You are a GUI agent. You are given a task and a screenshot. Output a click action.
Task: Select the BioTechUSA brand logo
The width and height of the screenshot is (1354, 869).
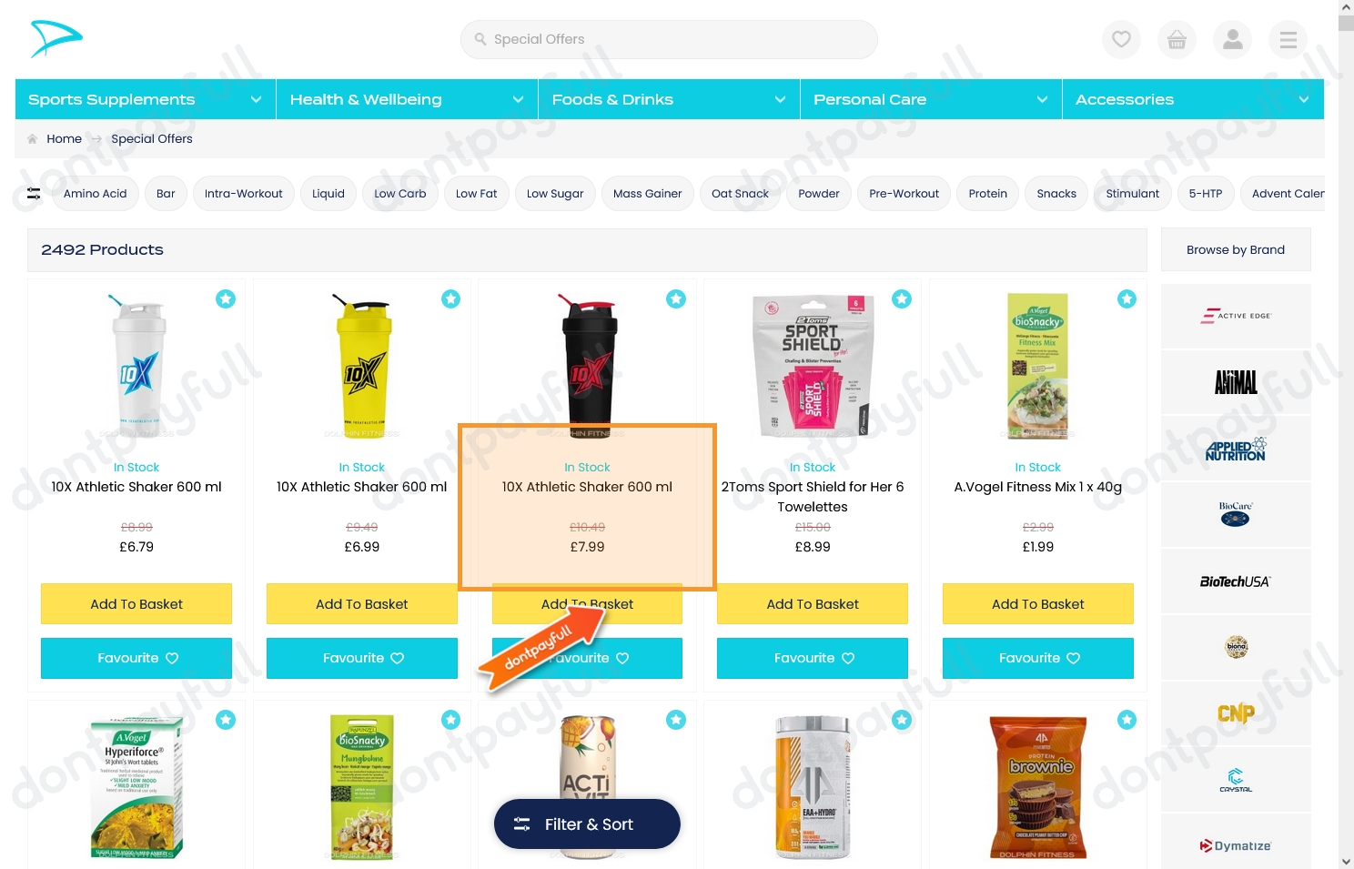(x=1236, y=581)
